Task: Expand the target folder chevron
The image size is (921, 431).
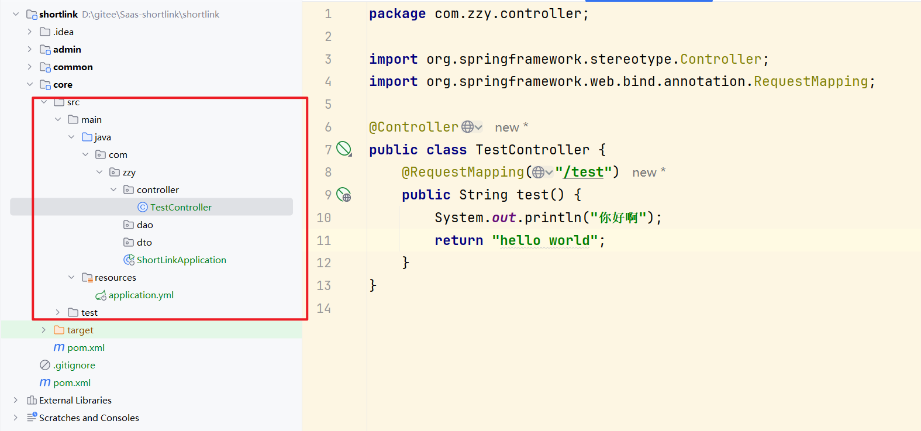Action: (44, 330)
